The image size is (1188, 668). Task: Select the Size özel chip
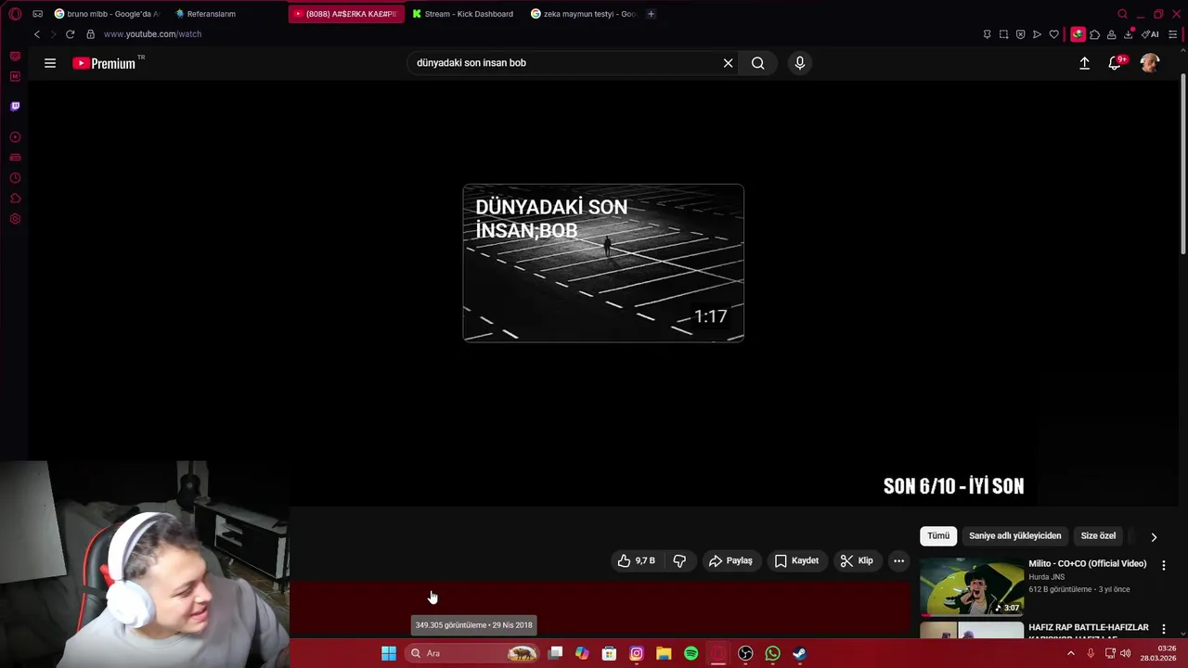coord(1098,536)
